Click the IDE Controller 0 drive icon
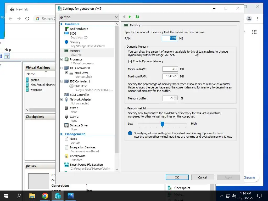Viewport: 268px width, 201px height. 66,68
